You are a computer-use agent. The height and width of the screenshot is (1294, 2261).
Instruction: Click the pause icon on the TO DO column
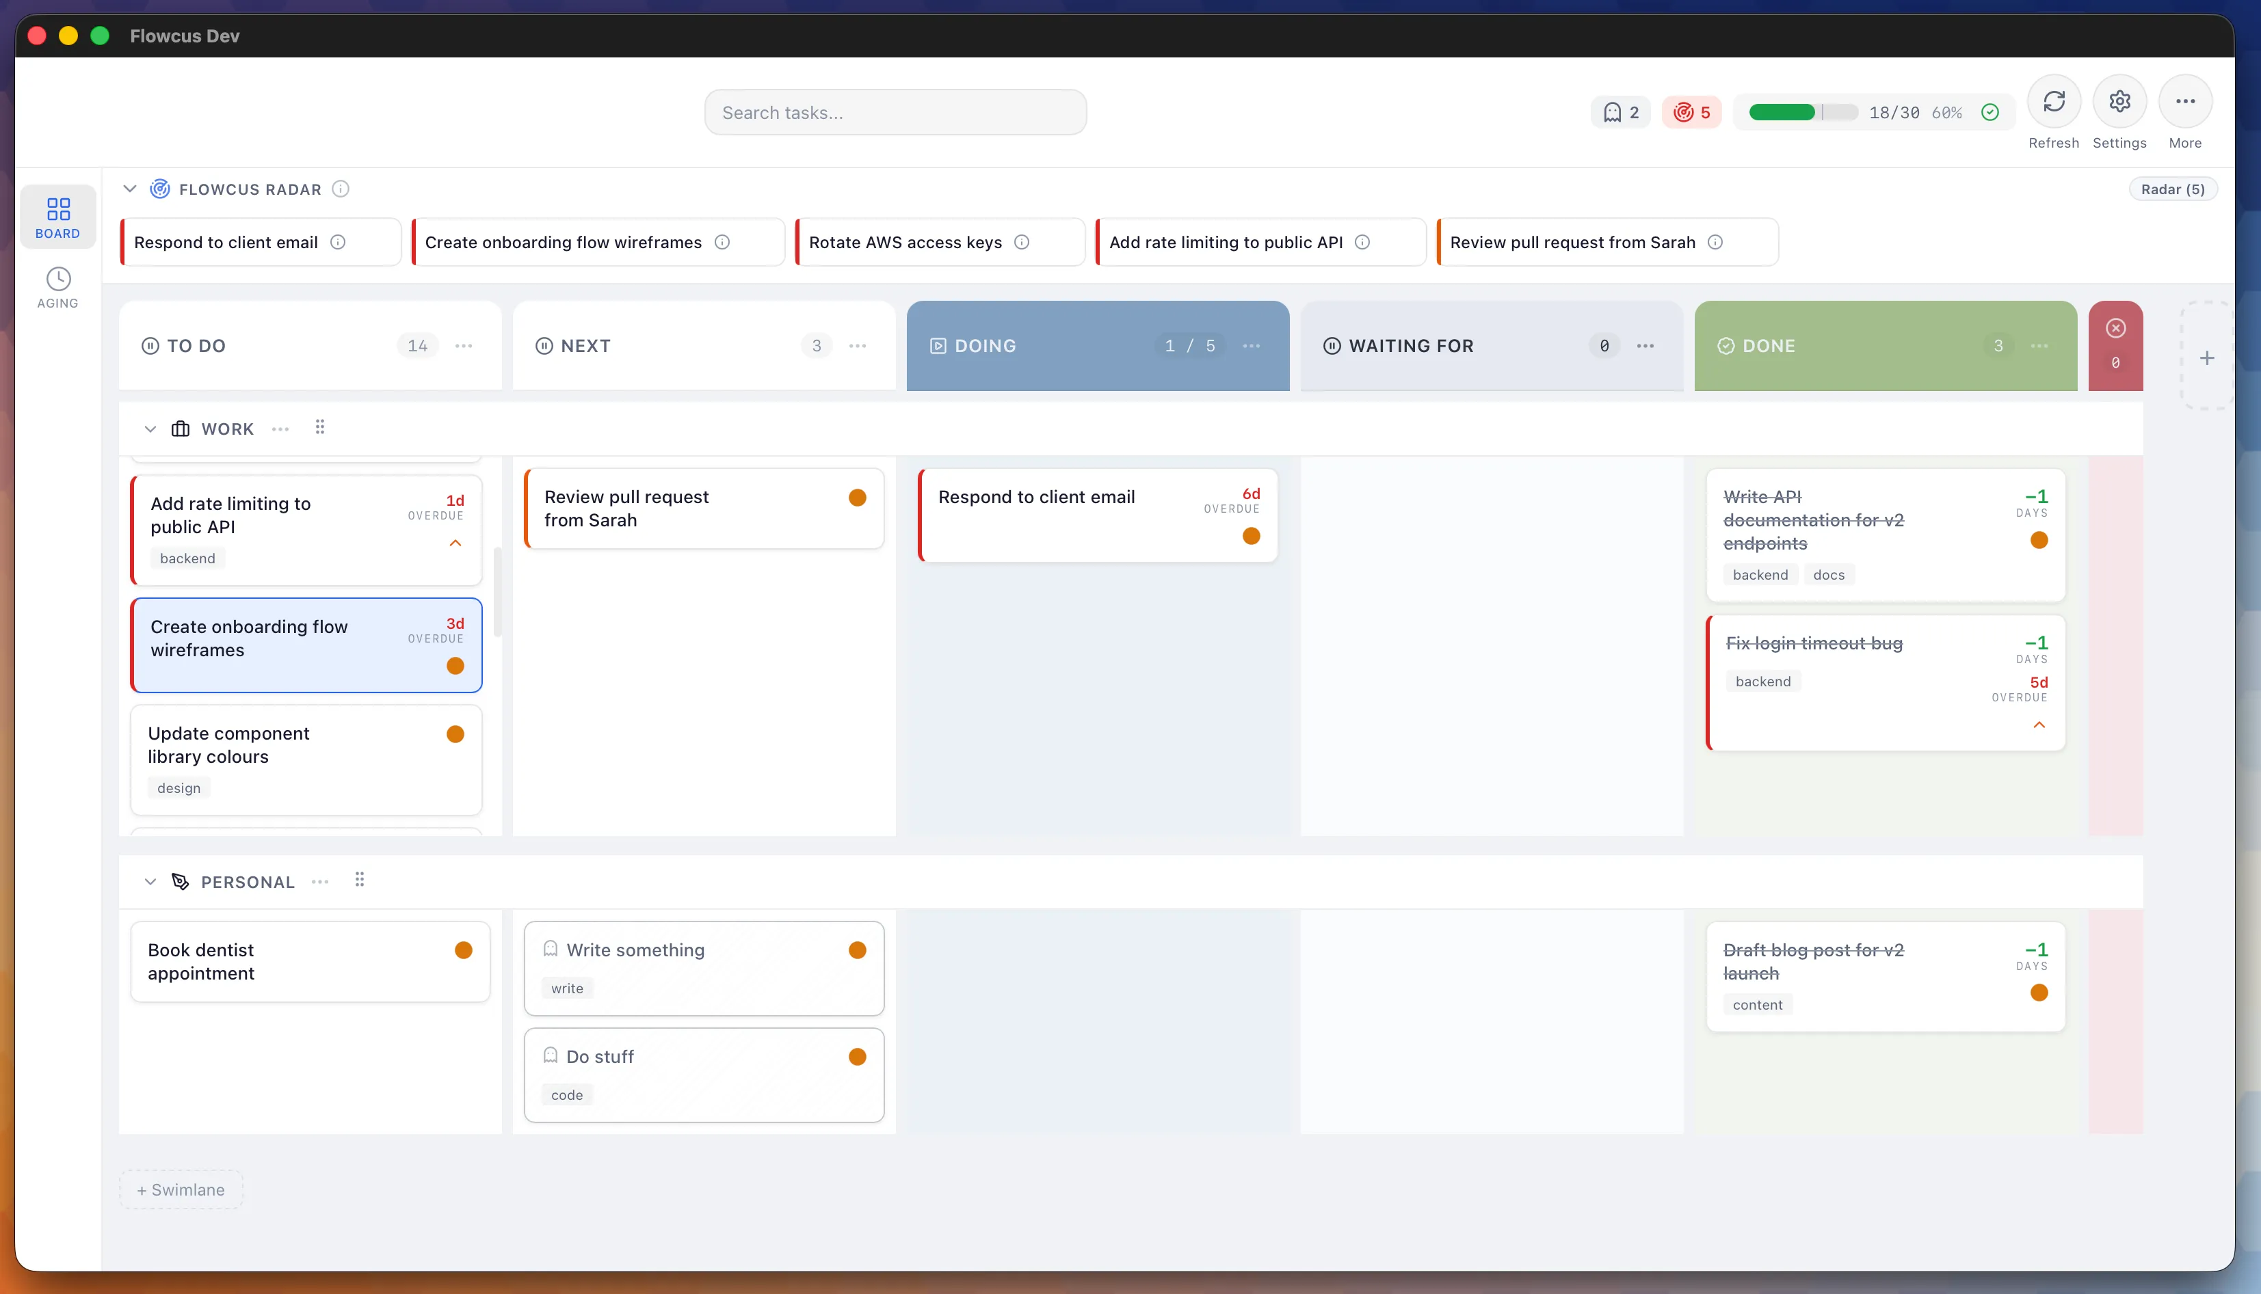tap(151, 346)
